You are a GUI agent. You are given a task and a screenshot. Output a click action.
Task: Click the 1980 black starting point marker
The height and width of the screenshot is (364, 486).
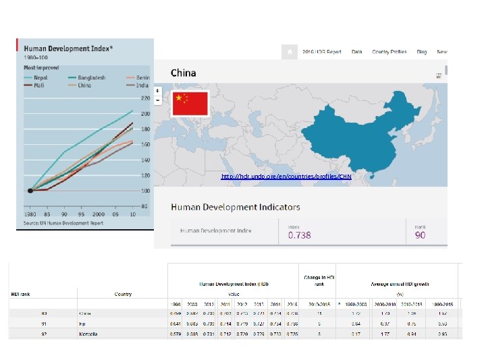30,191
